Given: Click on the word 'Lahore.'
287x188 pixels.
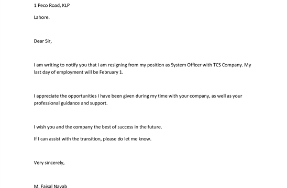Looking at the screenshot, I should click(42, 17).
